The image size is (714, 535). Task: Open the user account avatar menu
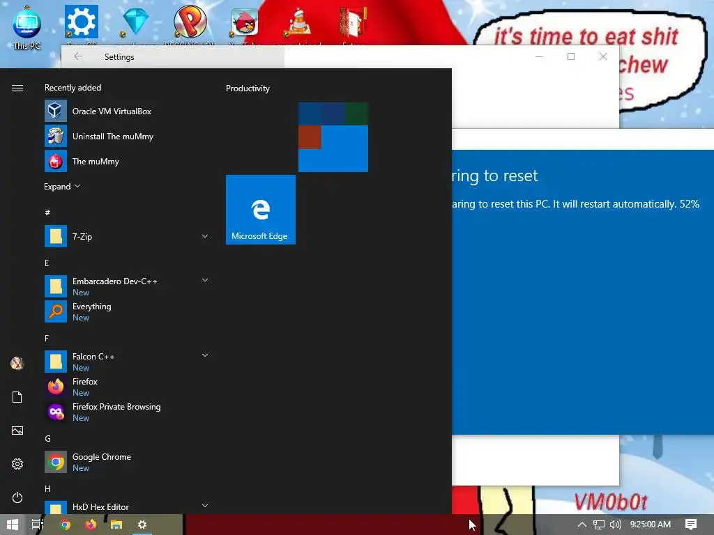[x=17, y=364]
